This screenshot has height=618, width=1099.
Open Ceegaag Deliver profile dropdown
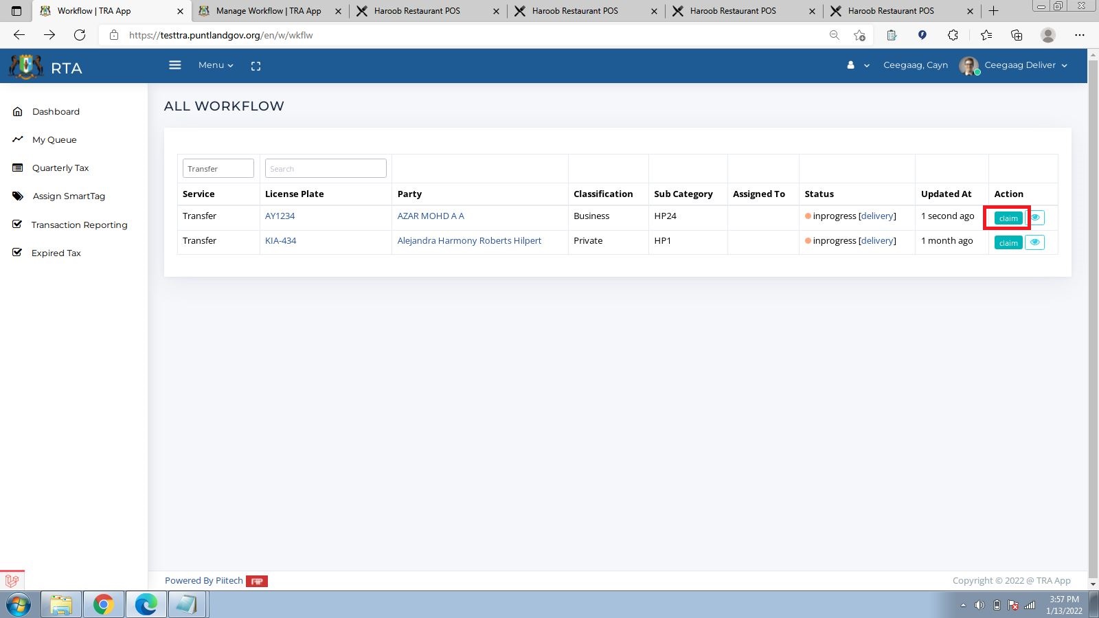pos(1026,65)
